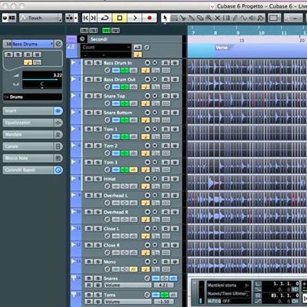Click the blue inserts state button on Snare Top
Image resolution: width=307 pixels, height=307 pixels.
(x=116, y=104)
